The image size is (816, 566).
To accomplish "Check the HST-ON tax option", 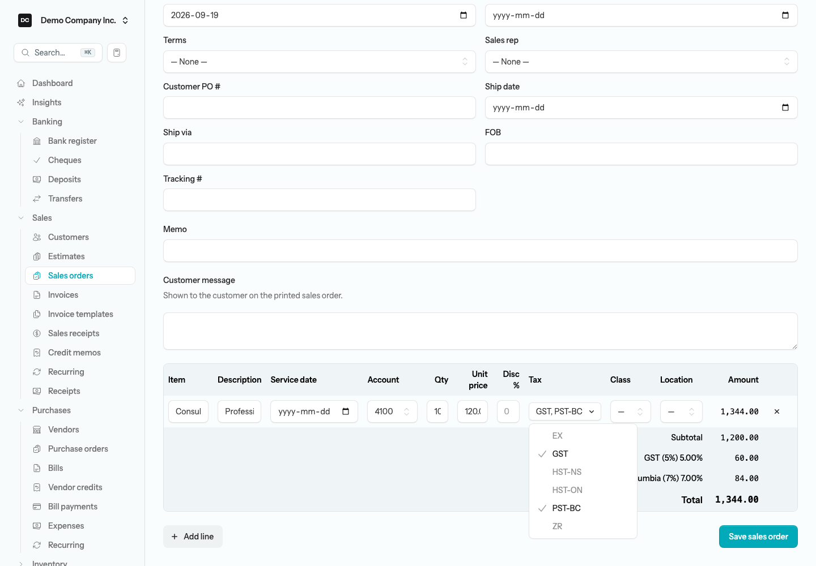I will pos(583,490).
